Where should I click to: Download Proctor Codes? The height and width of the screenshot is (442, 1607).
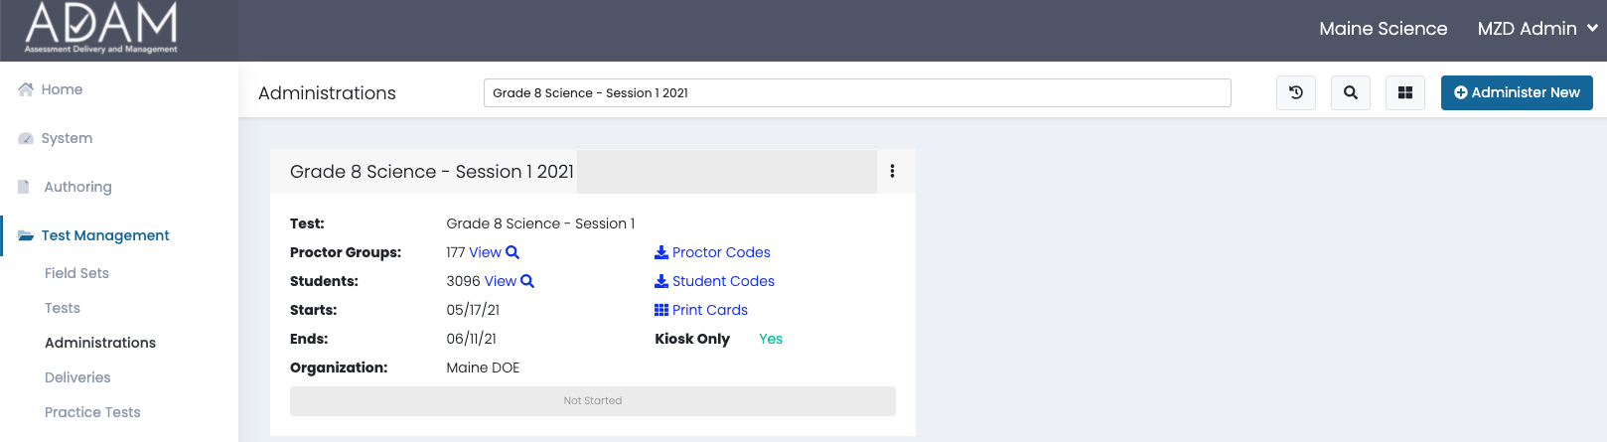(712, 252)
